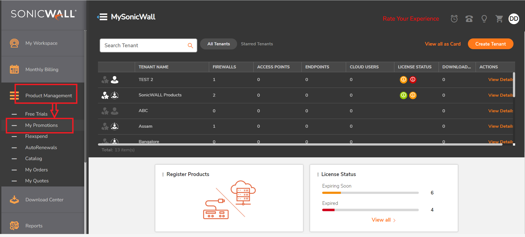This screenshot has height=237, width=525.
Task: Click tenant table horizontal scrollbar
Action: click(x=300, y=144)
